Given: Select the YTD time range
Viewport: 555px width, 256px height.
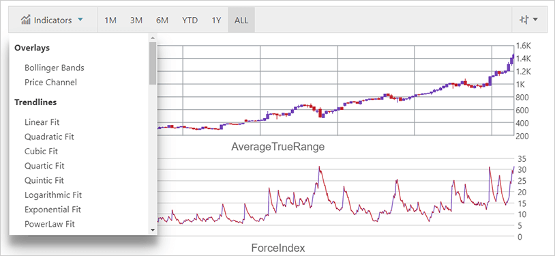Looking at the screenshot, I should point(190,20).
